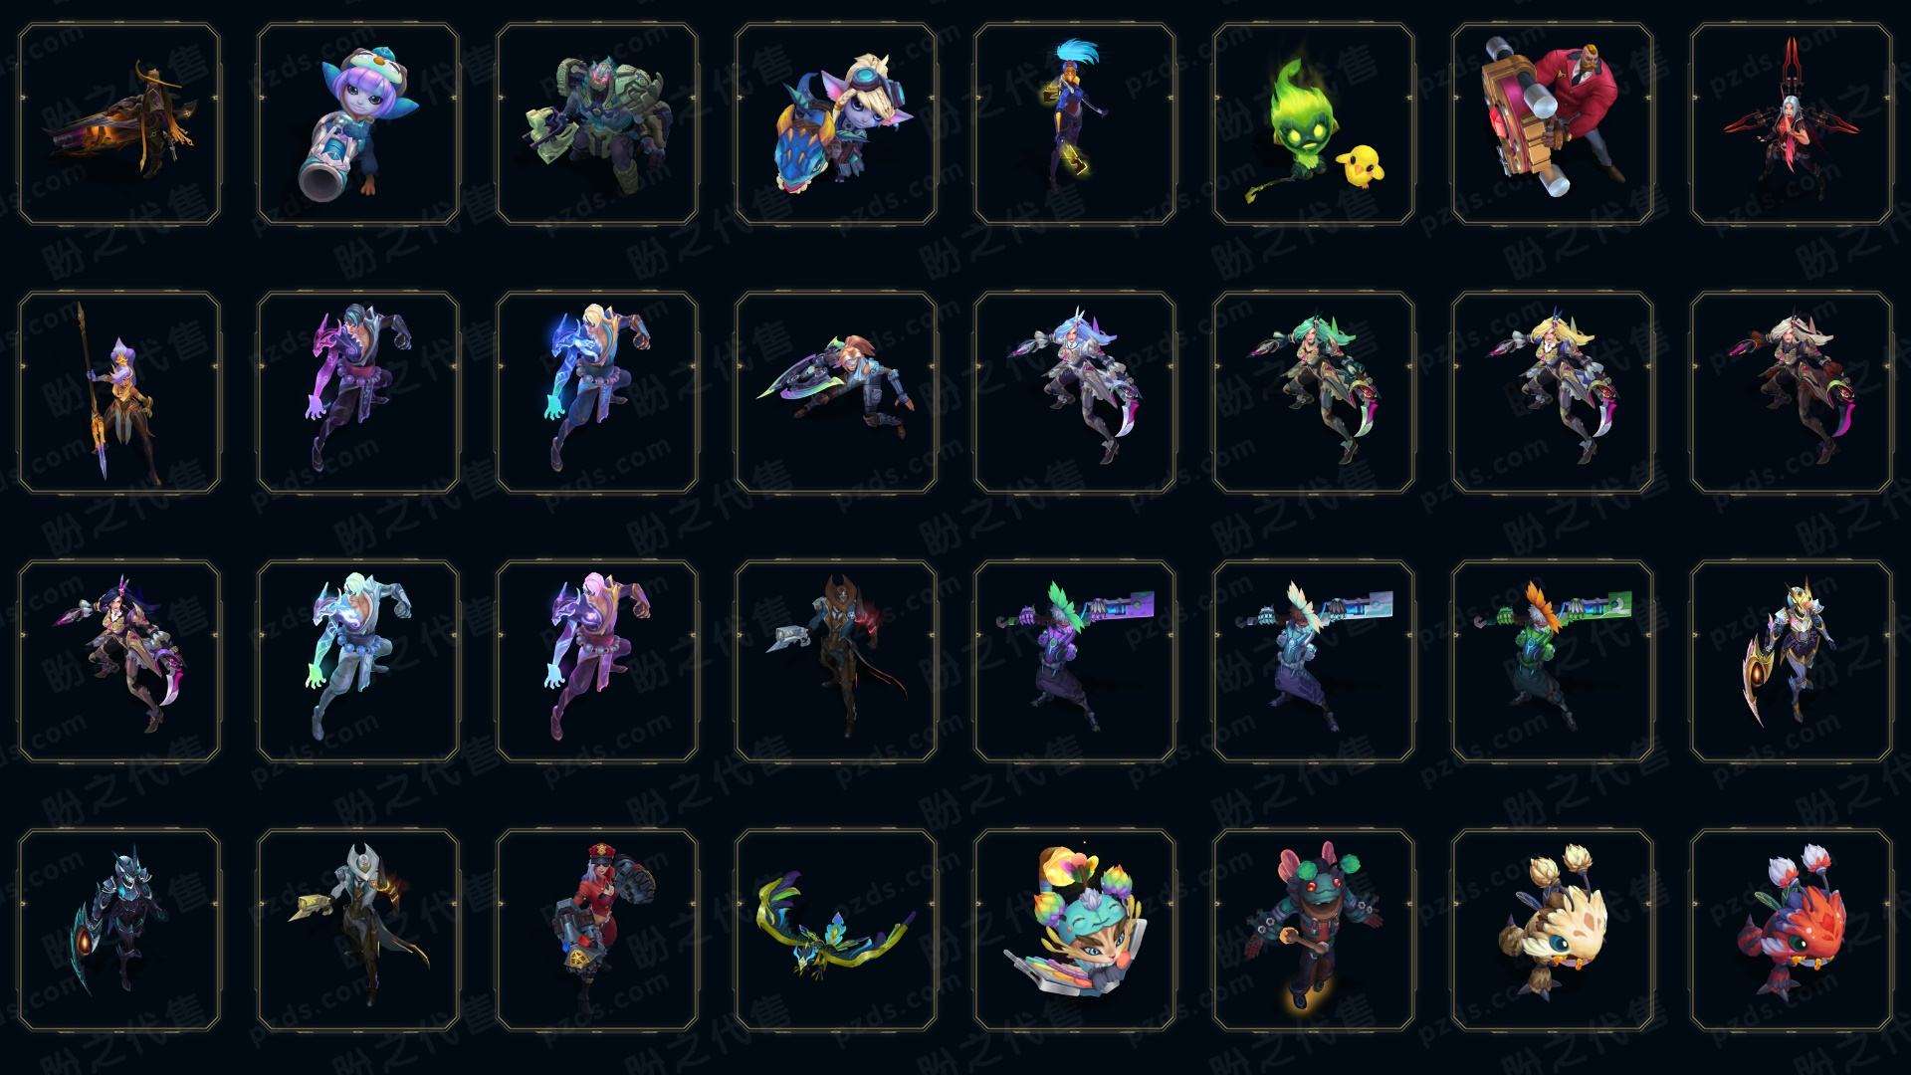Image resolution: width=1911 pixels, height=1075 pixels.
Task: Choose the red-winged blade dancer skin
Action: (1791, 124)
